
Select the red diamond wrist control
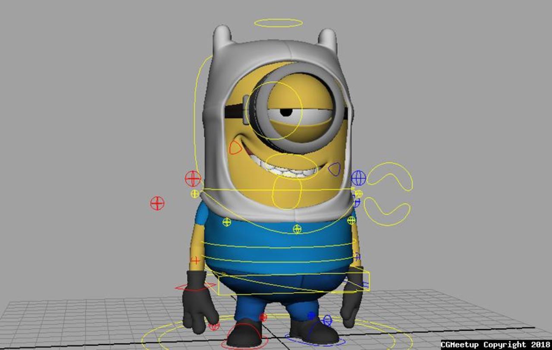point(196,286)
